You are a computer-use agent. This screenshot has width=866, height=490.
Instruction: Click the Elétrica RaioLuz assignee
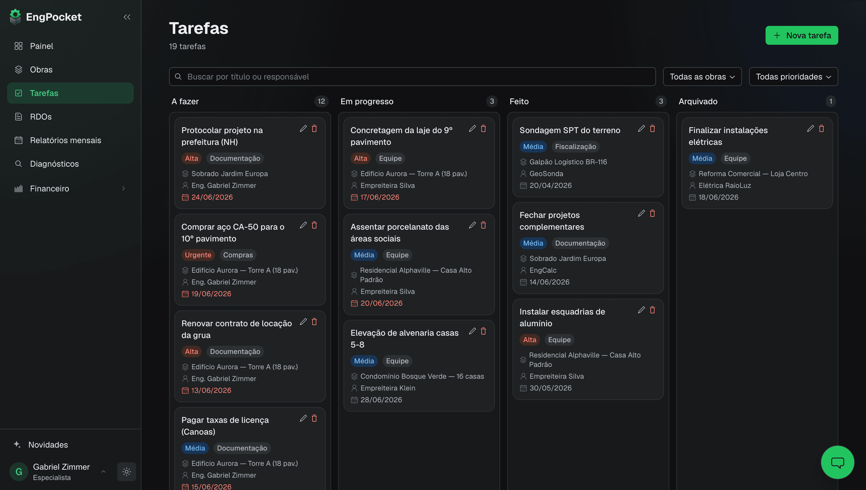(x=725, y=186)
